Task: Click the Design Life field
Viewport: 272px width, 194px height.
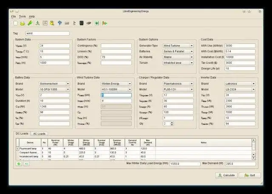Action: (240, 69)
